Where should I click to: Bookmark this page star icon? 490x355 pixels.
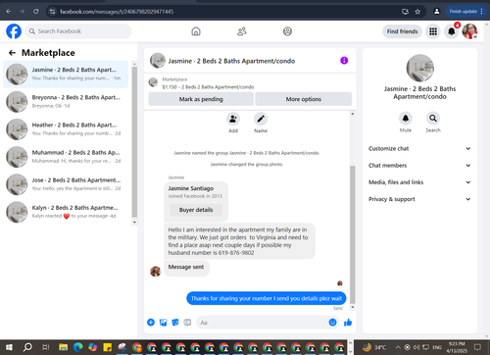pos(417,12)
